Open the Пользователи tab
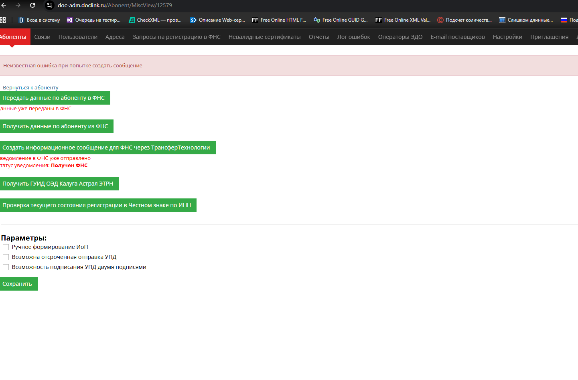 click(x=78, y=37)
